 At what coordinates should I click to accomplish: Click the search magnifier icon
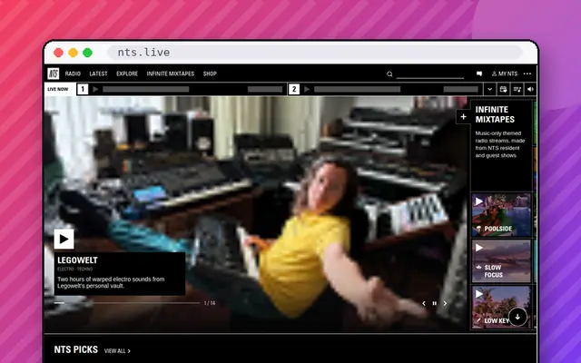[x=389, y=74]
